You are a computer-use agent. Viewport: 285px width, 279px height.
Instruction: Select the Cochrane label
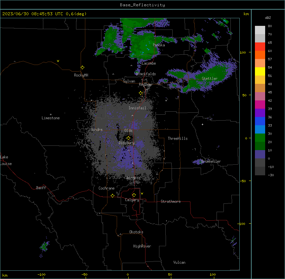(x=106, y=188)
